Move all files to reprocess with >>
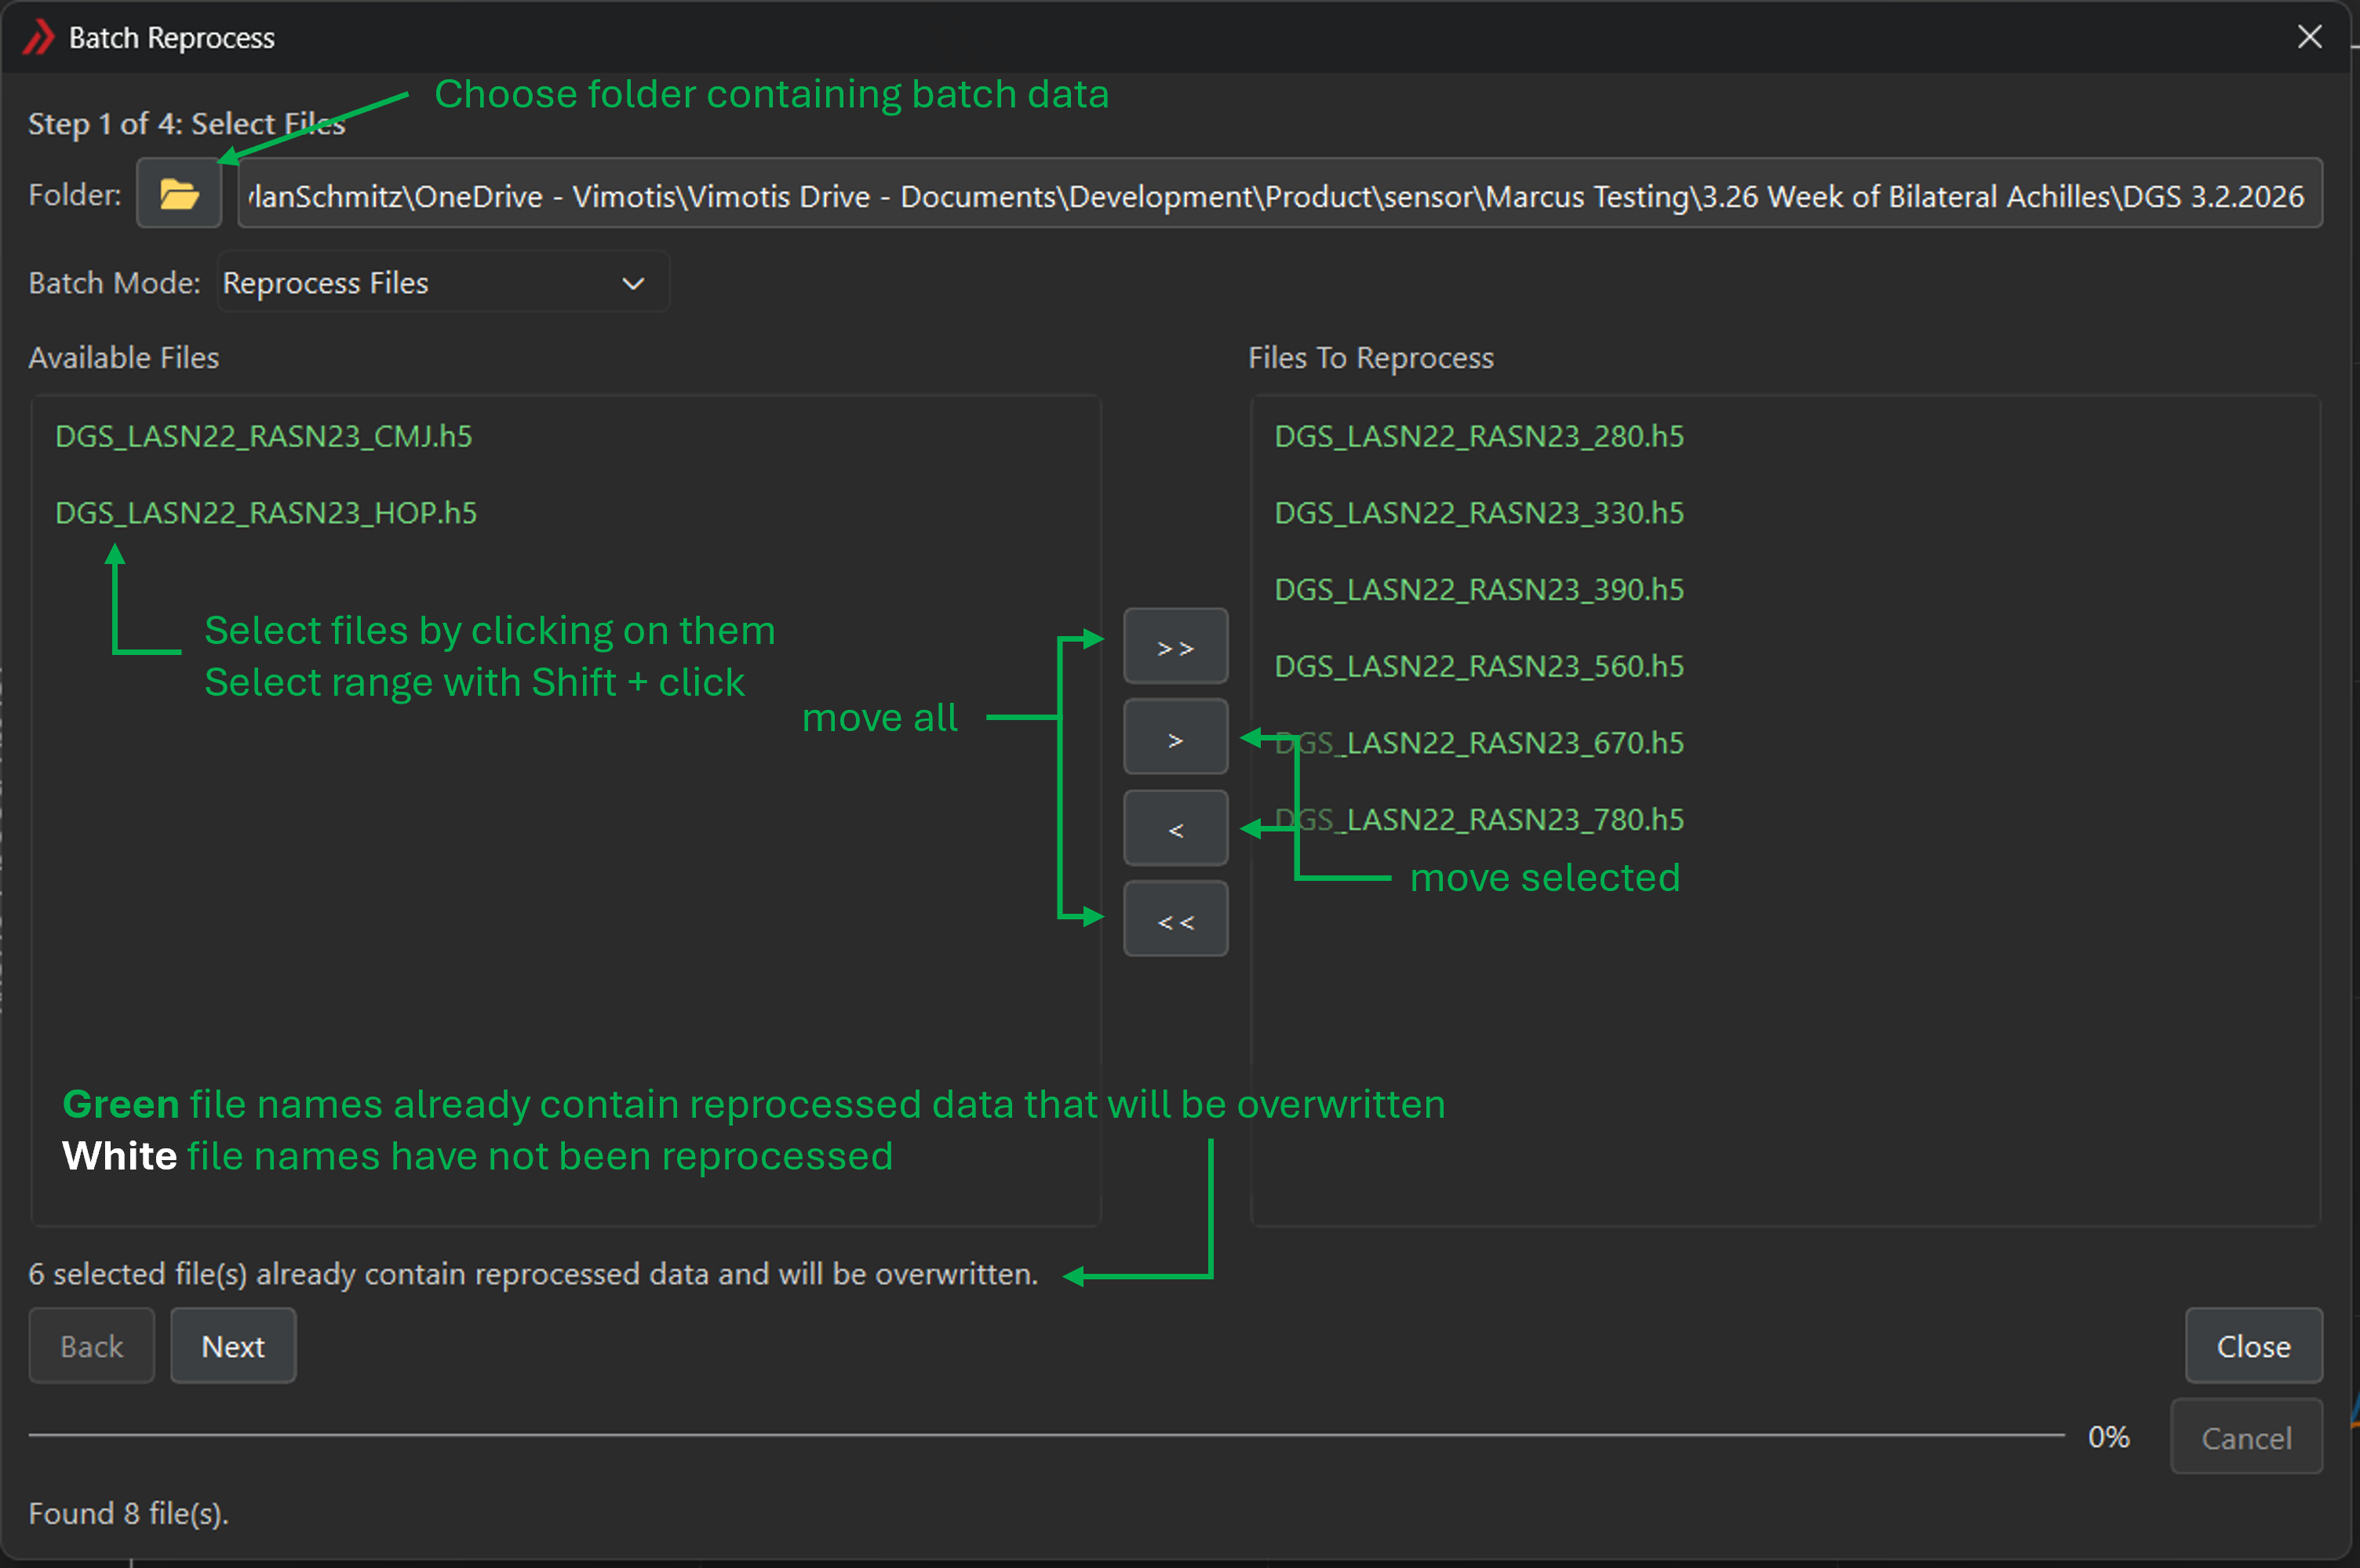2360x1568 pixels. tap(1175, 647)
